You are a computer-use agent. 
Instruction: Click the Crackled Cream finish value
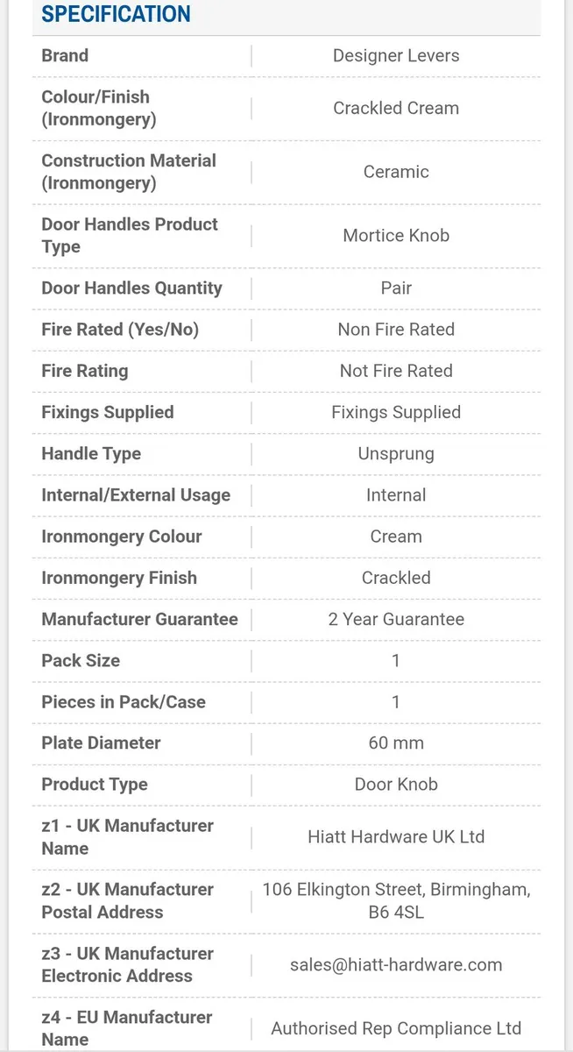[396, 108]
